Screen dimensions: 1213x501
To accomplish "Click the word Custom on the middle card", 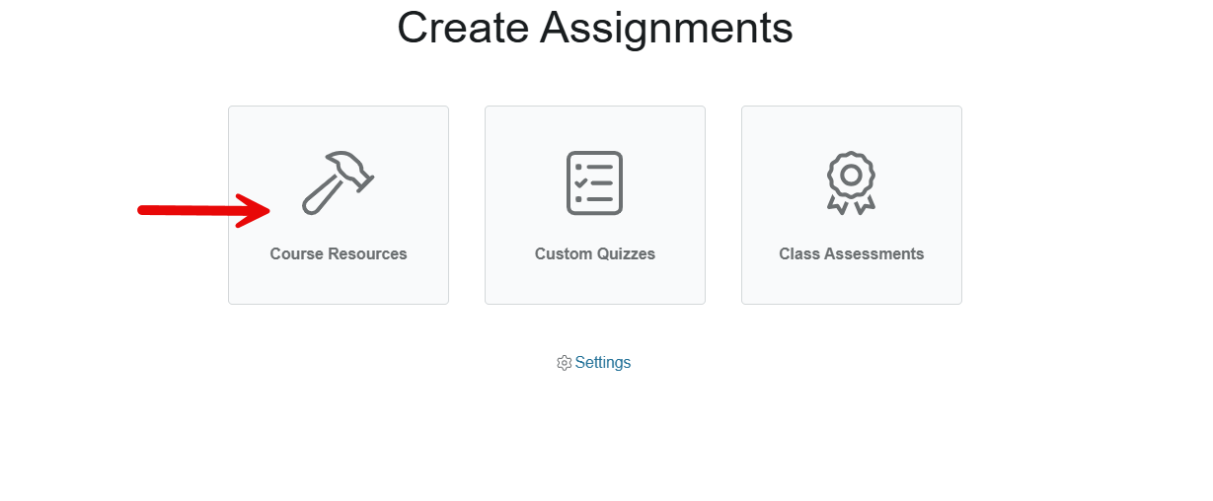I will coord(563,253).
